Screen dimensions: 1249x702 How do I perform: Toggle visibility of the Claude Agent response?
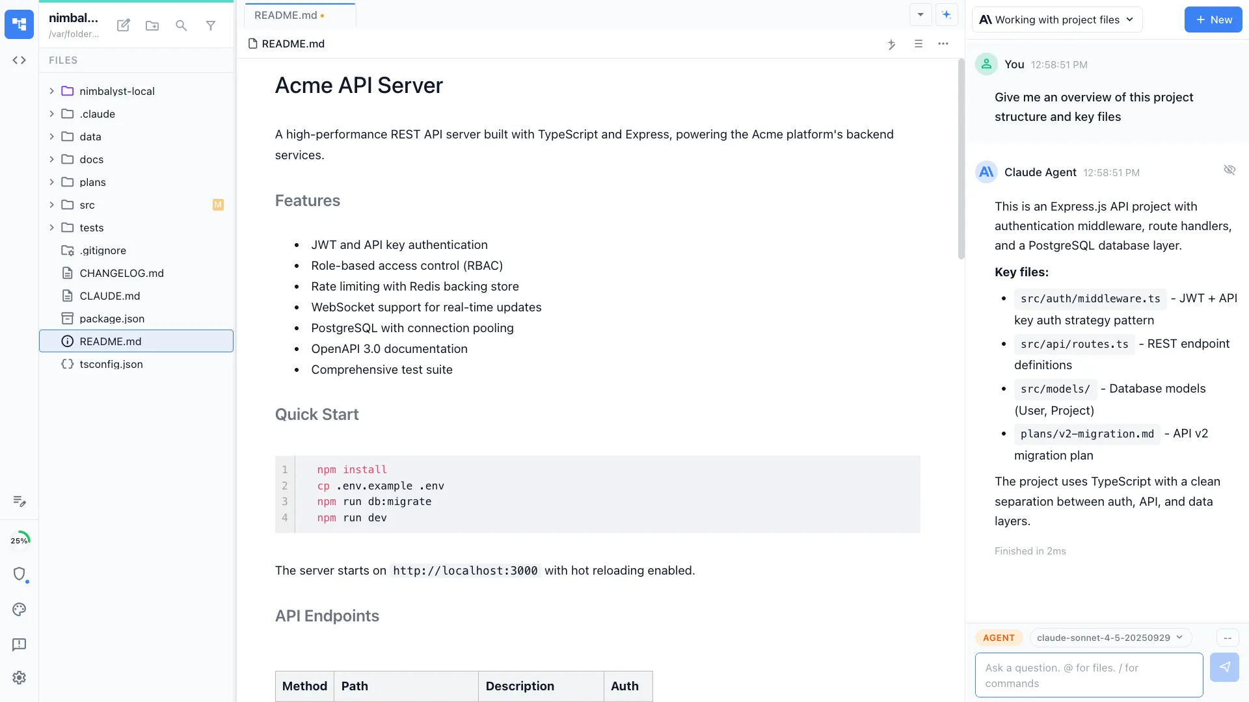[x=1230, y=170]
